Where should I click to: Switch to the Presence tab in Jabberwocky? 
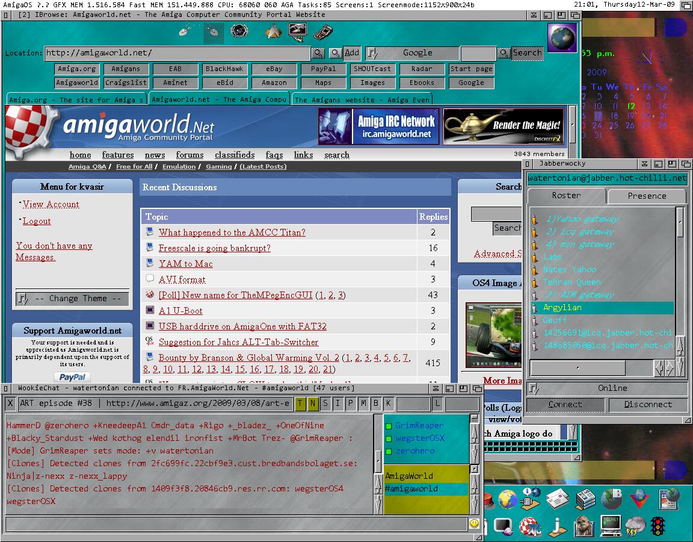pos(647,196)
